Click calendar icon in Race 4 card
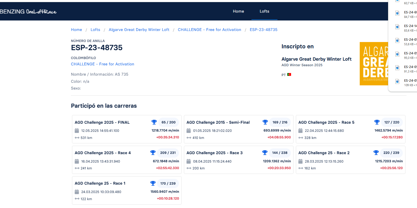The height and width of the screenshot is (208, 417). click(x=77, y=161)
